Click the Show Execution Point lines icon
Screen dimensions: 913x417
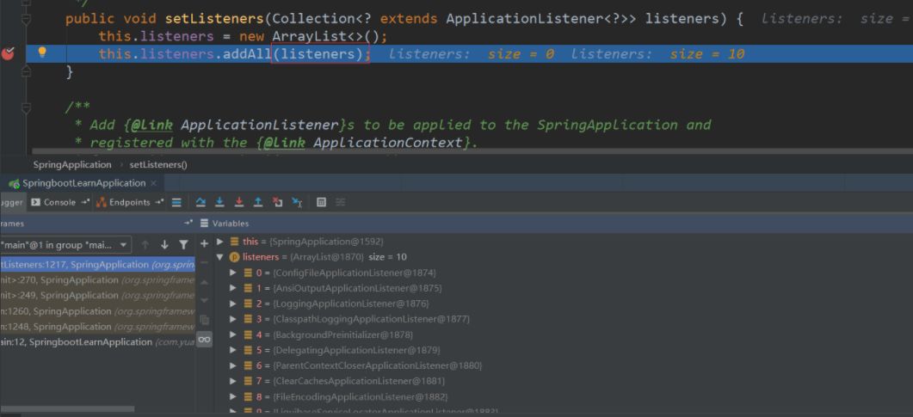176,202
